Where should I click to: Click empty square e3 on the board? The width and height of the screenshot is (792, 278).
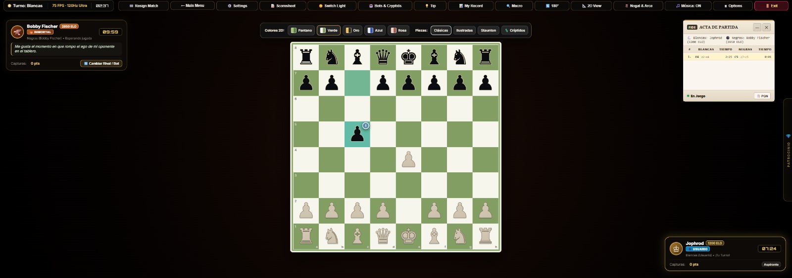tap(408, 185)
